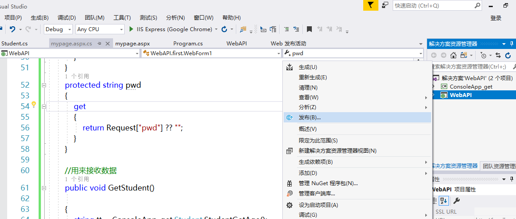Open the 分析(N) menu
Screen dimensions: 516x219
(x=176, y=18)
